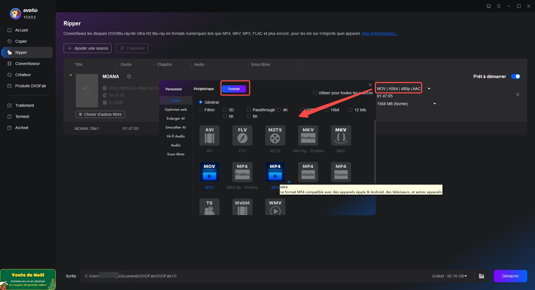Screen dimensions: 535x290
Task: Check the 4K filter checkbox
Action: tap(279, 110)
